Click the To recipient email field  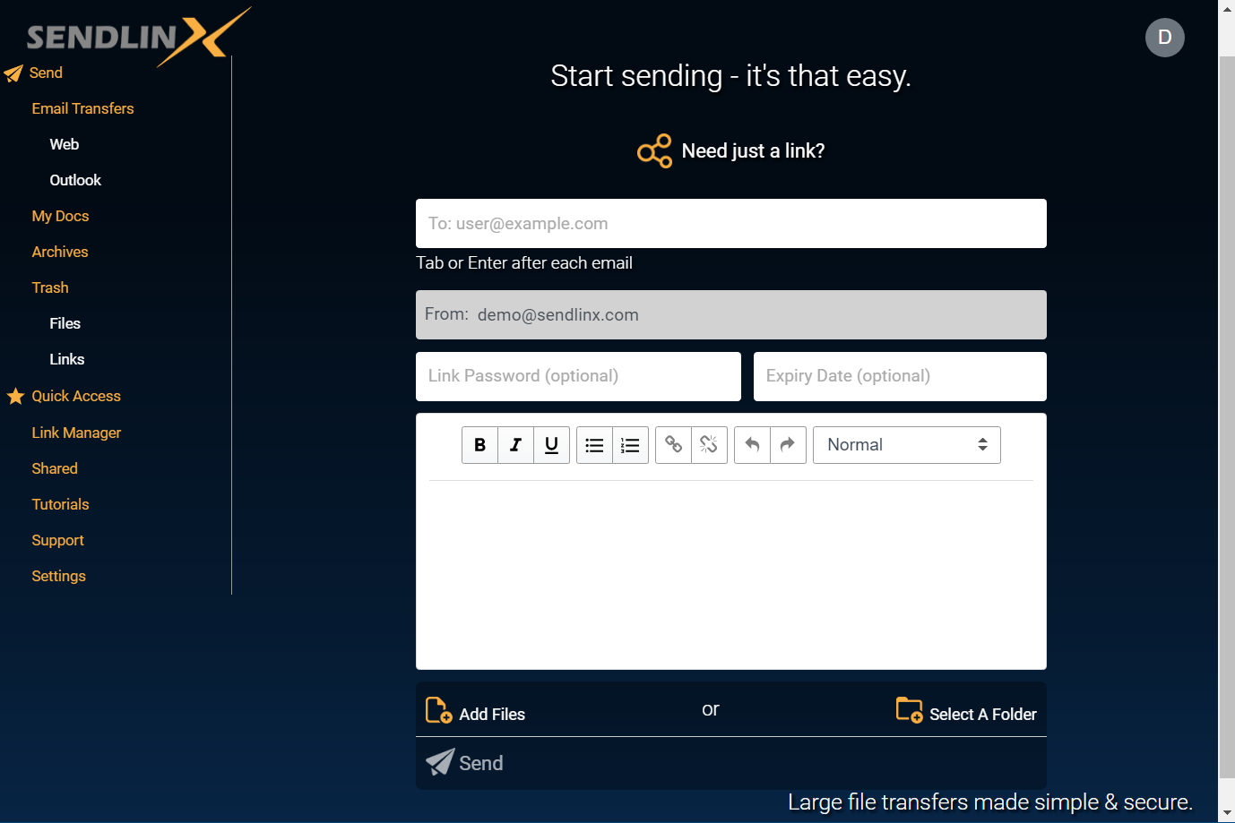click(x=731, y=224)
